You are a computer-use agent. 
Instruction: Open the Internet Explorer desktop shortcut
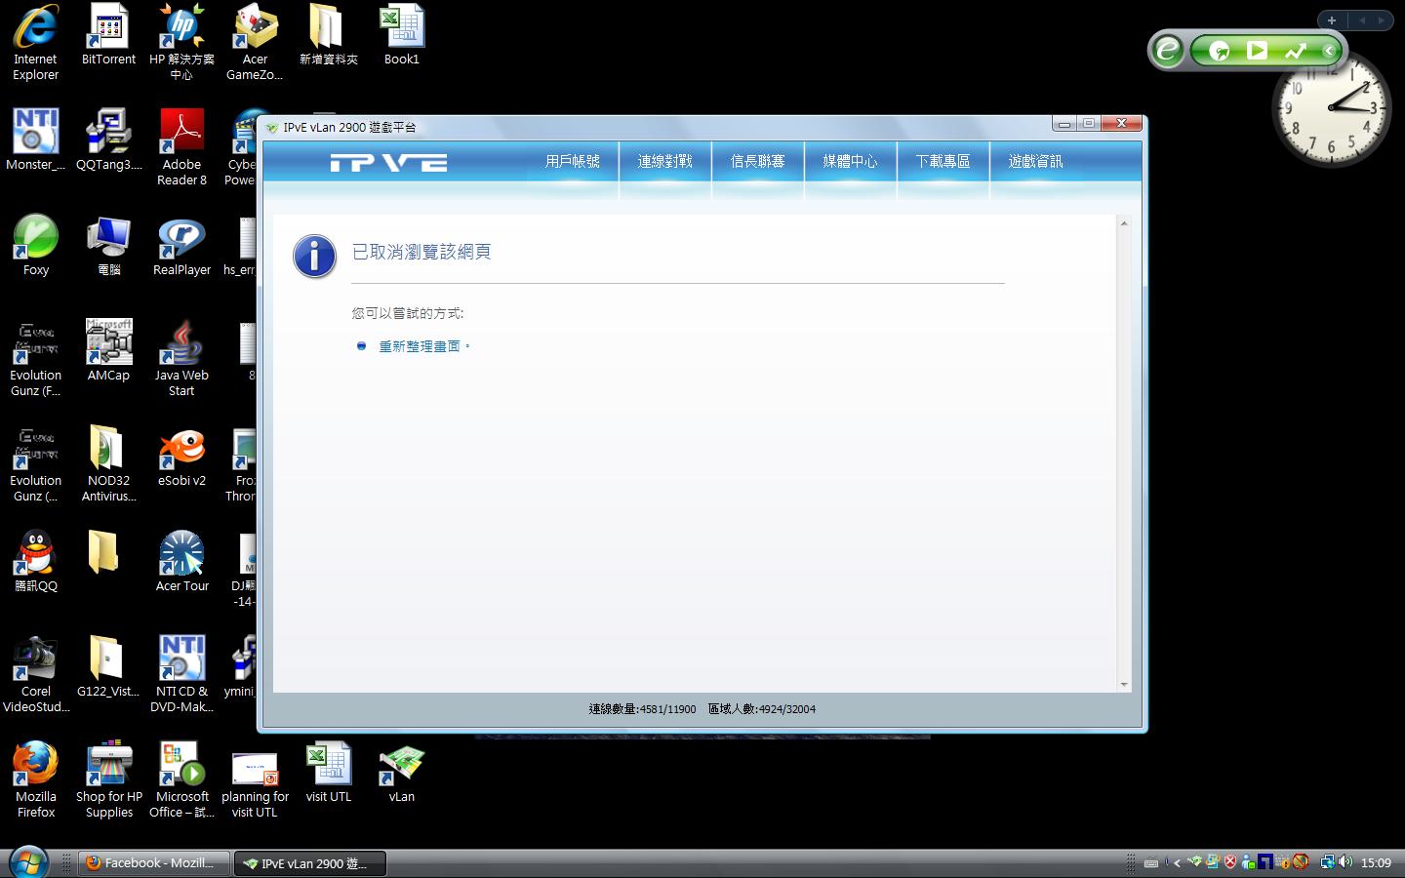click(35, 44)
